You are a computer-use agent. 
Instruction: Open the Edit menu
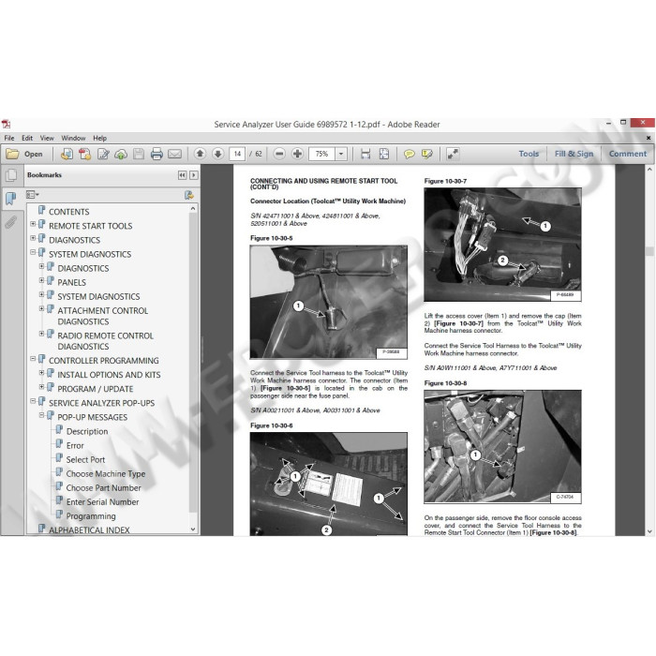point(27,138)
